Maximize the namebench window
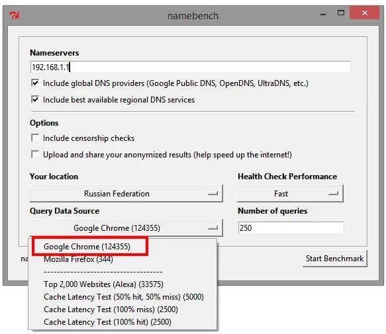The height and width of the screenshot is (334, 386). [x=341, y=13]
